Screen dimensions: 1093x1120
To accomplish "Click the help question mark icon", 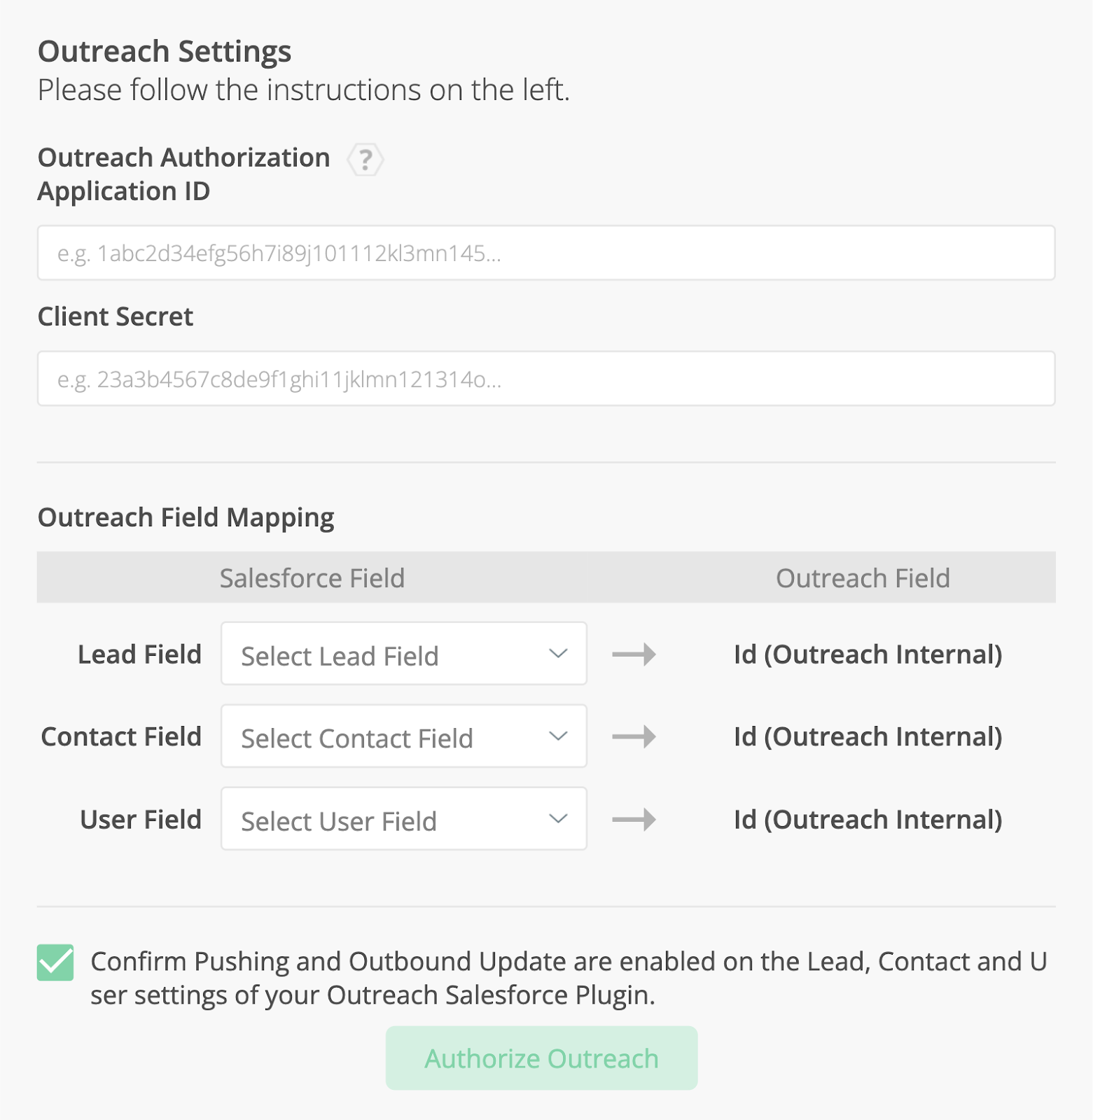I will coord(365,160).
